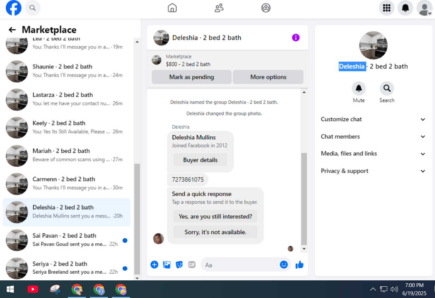
Task: Open the Windows Start menu
Action: point(10,290)
